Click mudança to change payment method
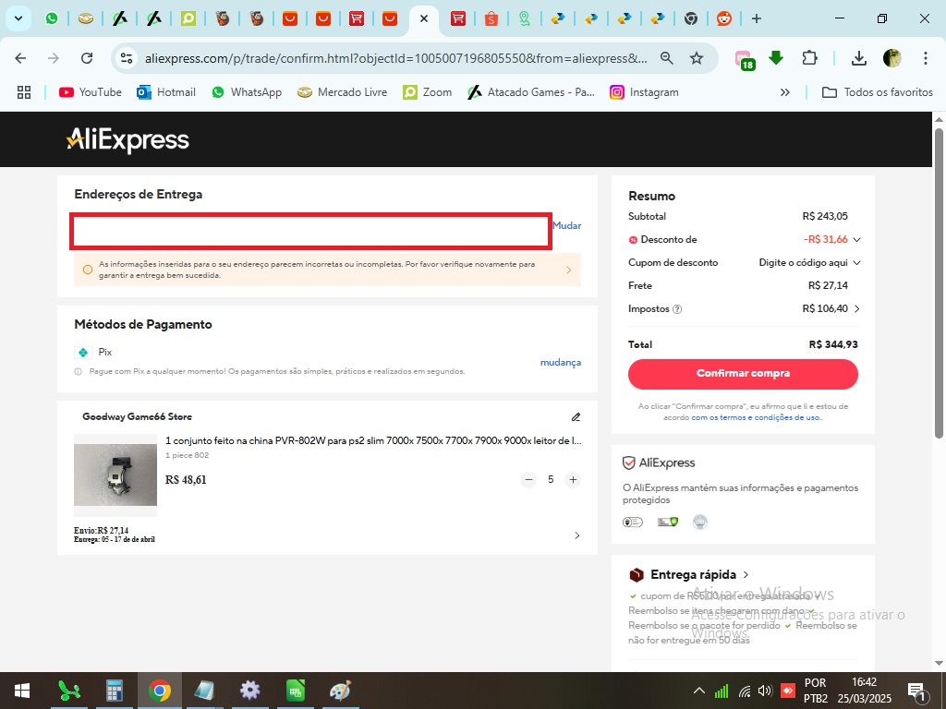This screenshot has height=709, width=946. click(561, 362)
